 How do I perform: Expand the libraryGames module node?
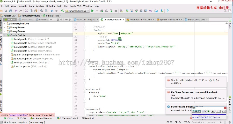(4, 31)
